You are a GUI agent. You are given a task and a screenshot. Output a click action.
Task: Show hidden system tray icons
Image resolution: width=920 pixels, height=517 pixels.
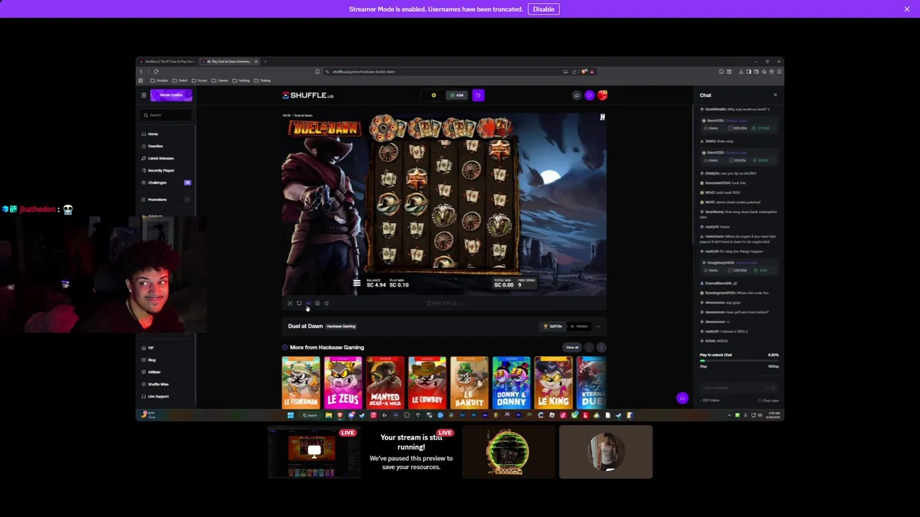click(729, 415)
